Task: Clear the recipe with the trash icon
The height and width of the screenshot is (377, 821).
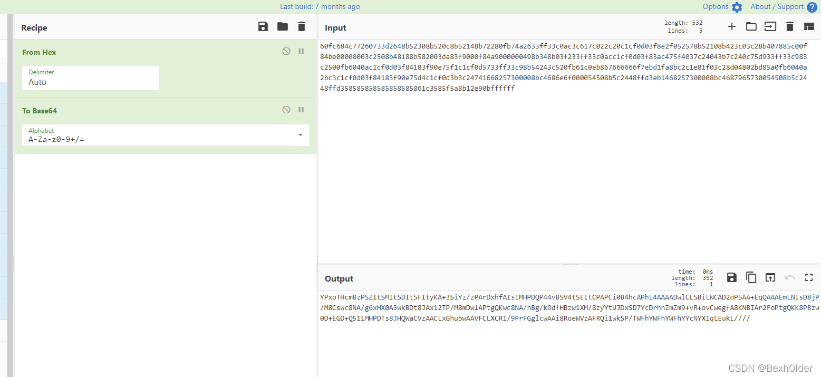Action: (302, 27)
